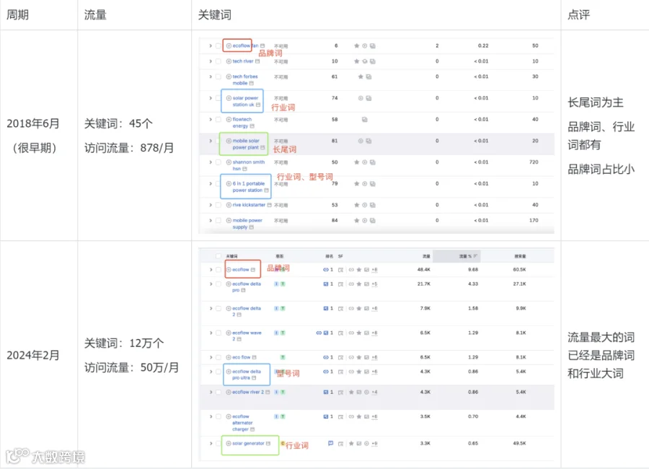Expand the 'ecoflow delta 2' row chevron
The height and width of the screenshot is (469, 649).
tap(211, 309)
